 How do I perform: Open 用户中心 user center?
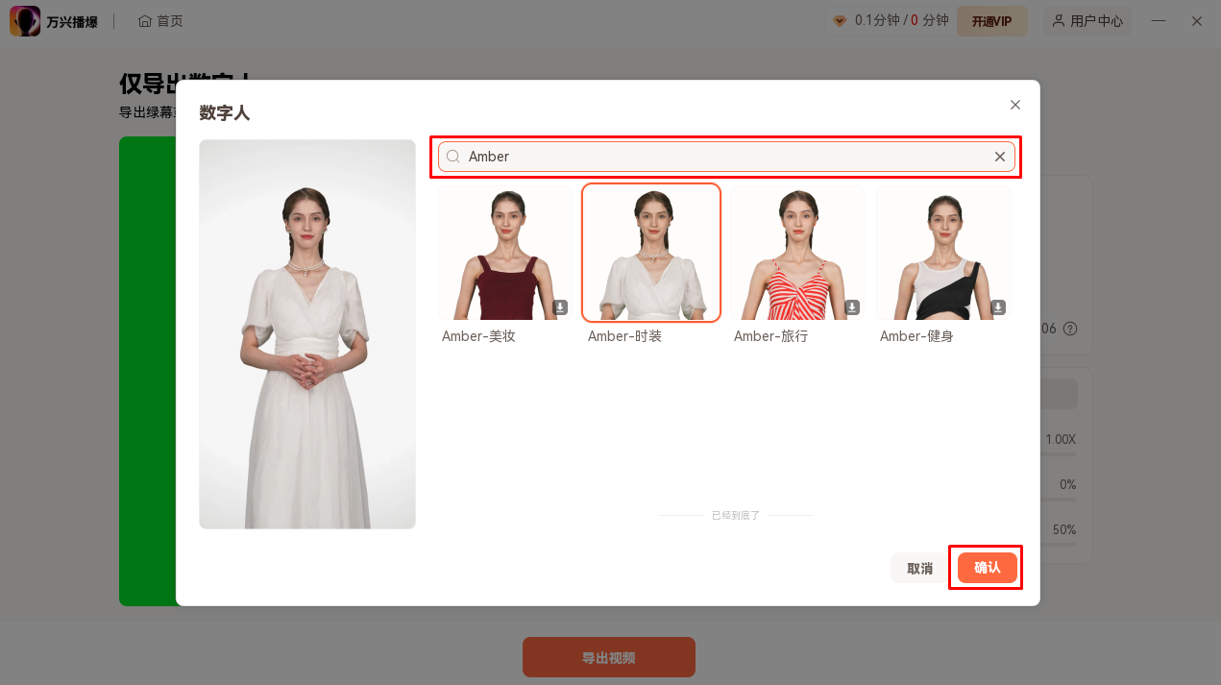pyautogui.click(x=1087, y=21)
